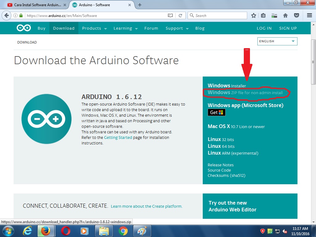Open Windows app (Microsoft Store) link

pyautogui.click(x=245, y=105)
